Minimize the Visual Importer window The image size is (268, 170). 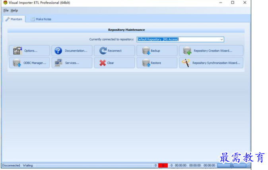(x=221, y=2)
